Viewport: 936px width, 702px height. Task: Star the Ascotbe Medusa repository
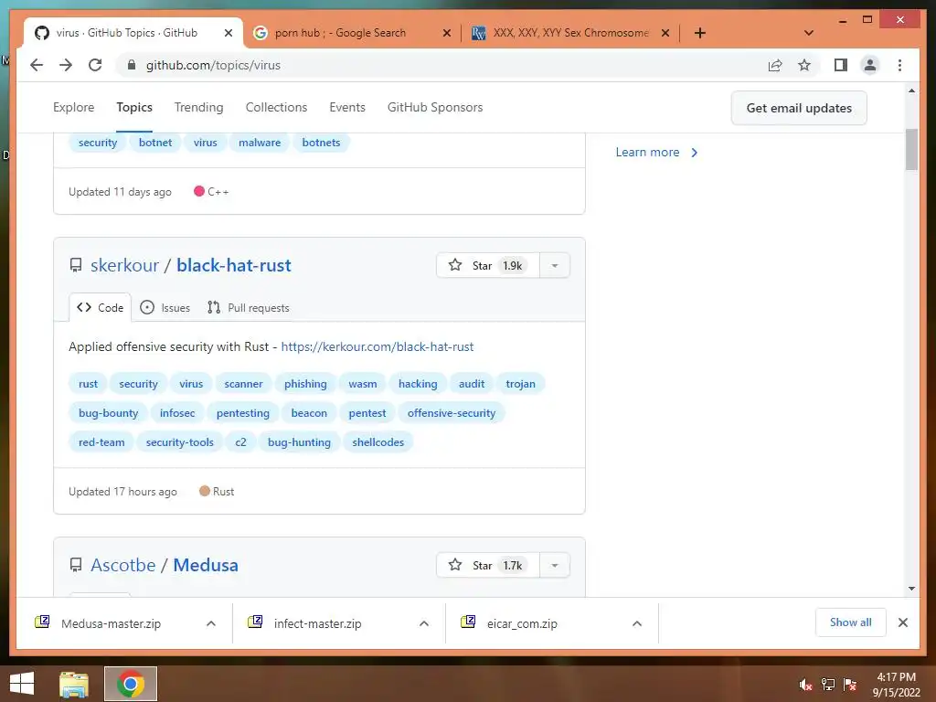(488, 565)
